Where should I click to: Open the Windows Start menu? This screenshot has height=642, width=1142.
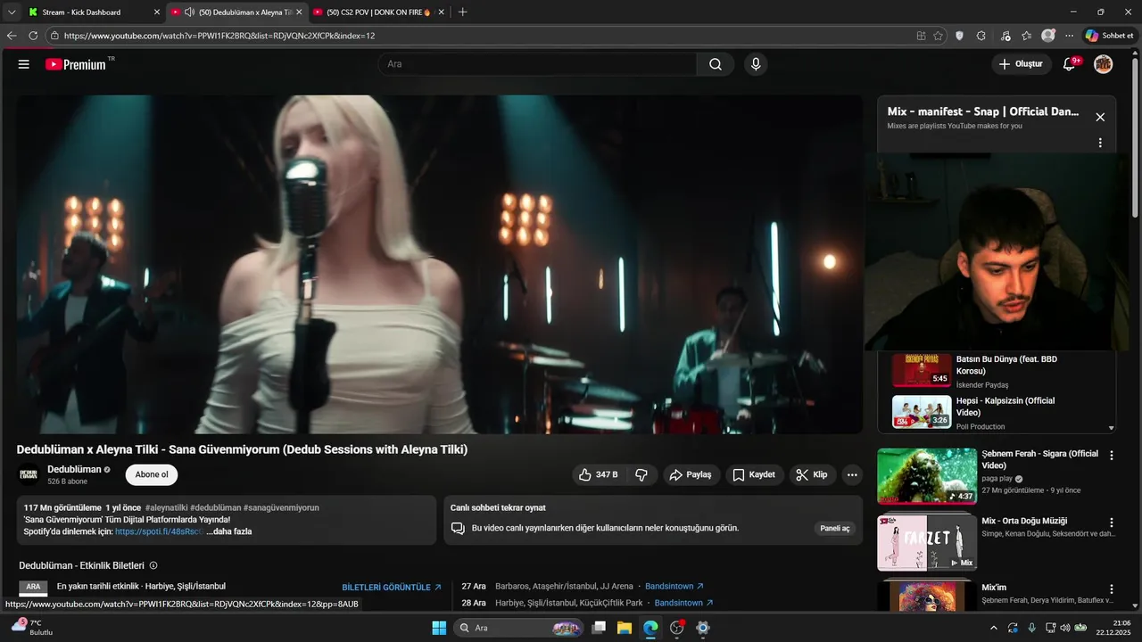(439, 628)
